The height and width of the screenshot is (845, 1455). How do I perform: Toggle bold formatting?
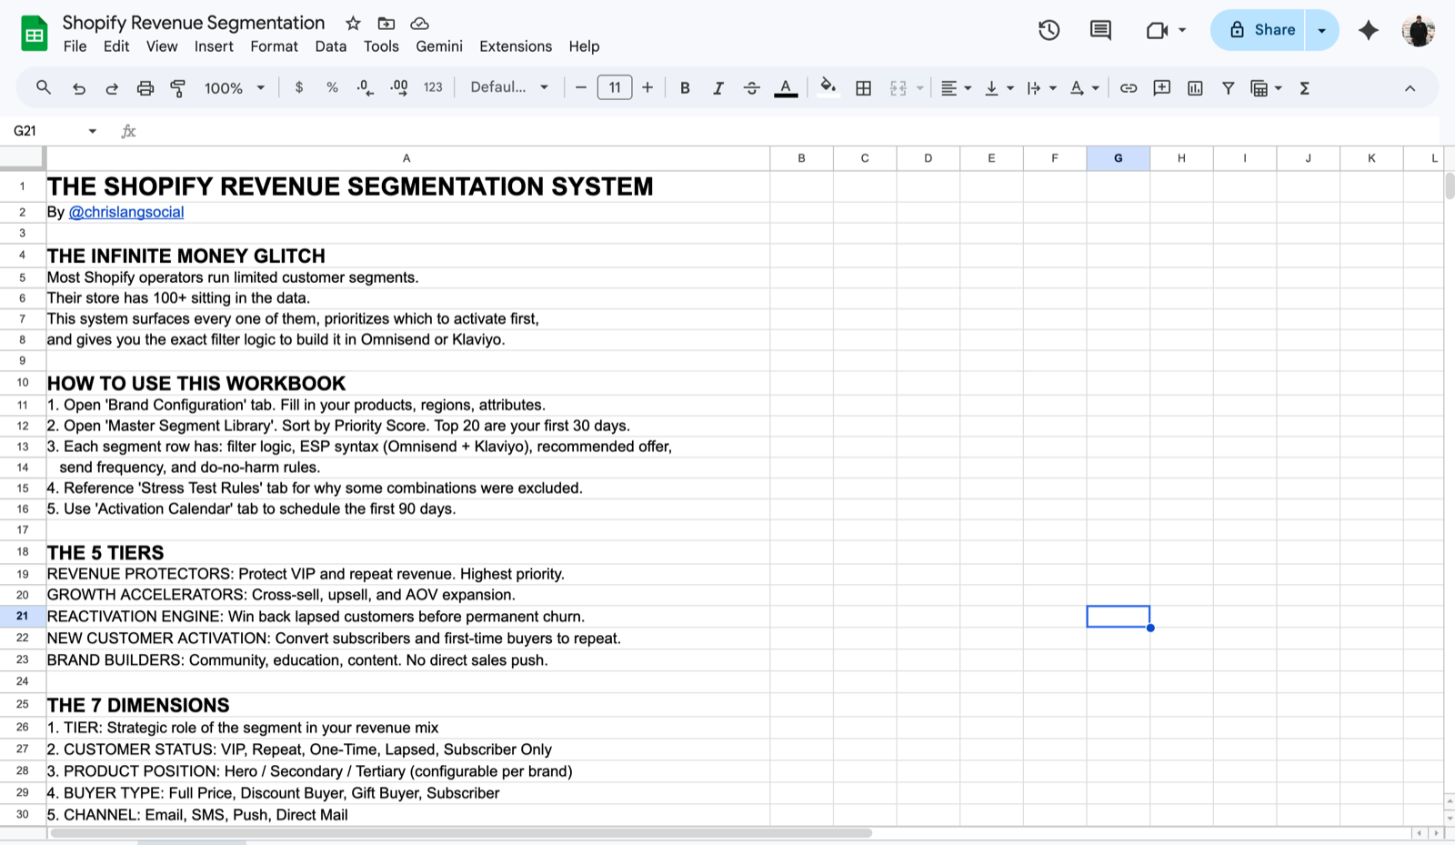click(x=685, y=88)
